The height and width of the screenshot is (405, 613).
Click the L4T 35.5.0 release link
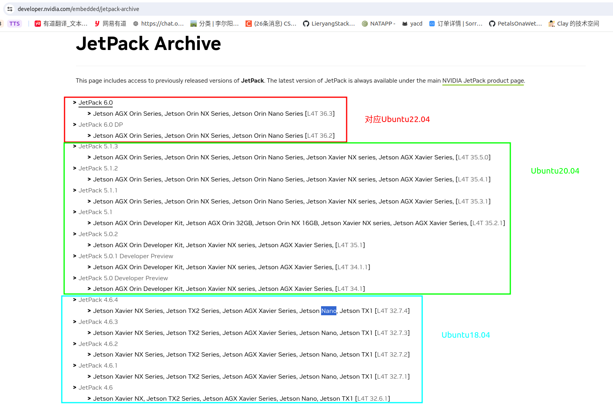pyautogui.click(x=473, y=157)
